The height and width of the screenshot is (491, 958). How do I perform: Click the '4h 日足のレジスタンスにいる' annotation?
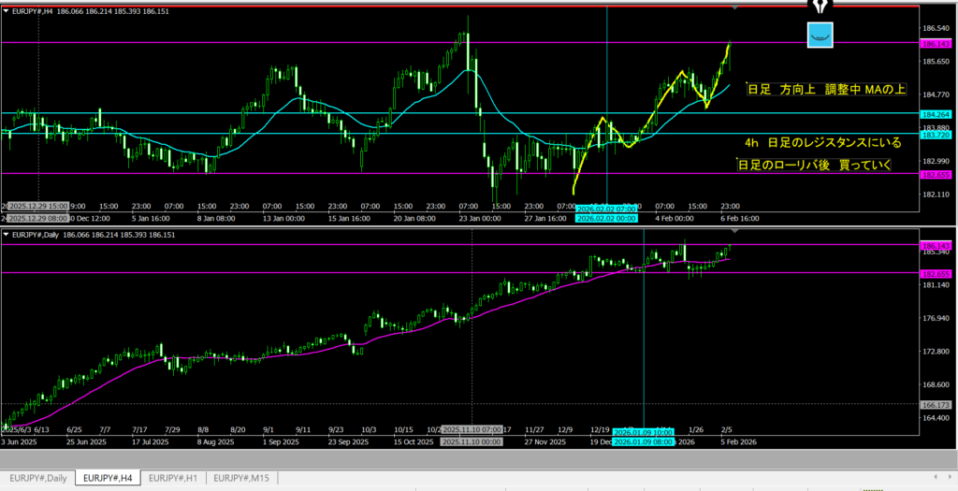pos(822,143)
